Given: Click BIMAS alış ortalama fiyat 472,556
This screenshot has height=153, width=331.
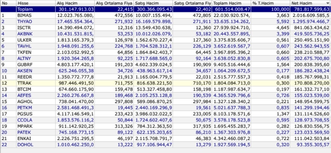Looking at the screenshot, I should coord(124,15).
